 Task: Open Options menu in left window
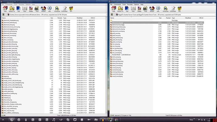[x=28, y=4]
